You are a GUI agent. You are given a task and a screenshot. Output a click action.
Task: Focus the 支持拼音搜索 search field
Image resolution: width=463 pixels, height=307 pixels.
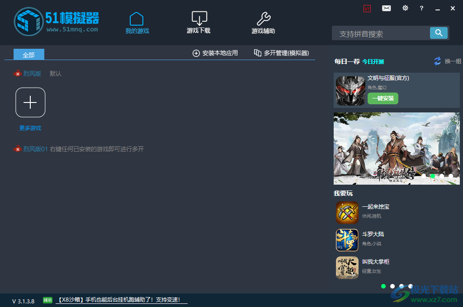pos(381,33)
